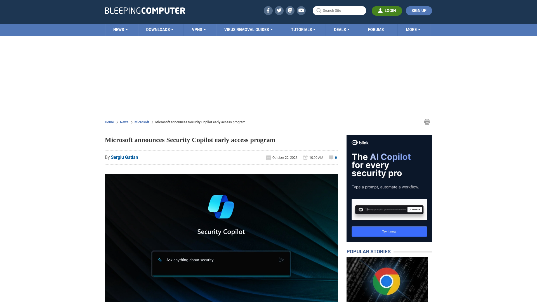
Task: Select the FORUMS menu item
Action: point(375,29)
